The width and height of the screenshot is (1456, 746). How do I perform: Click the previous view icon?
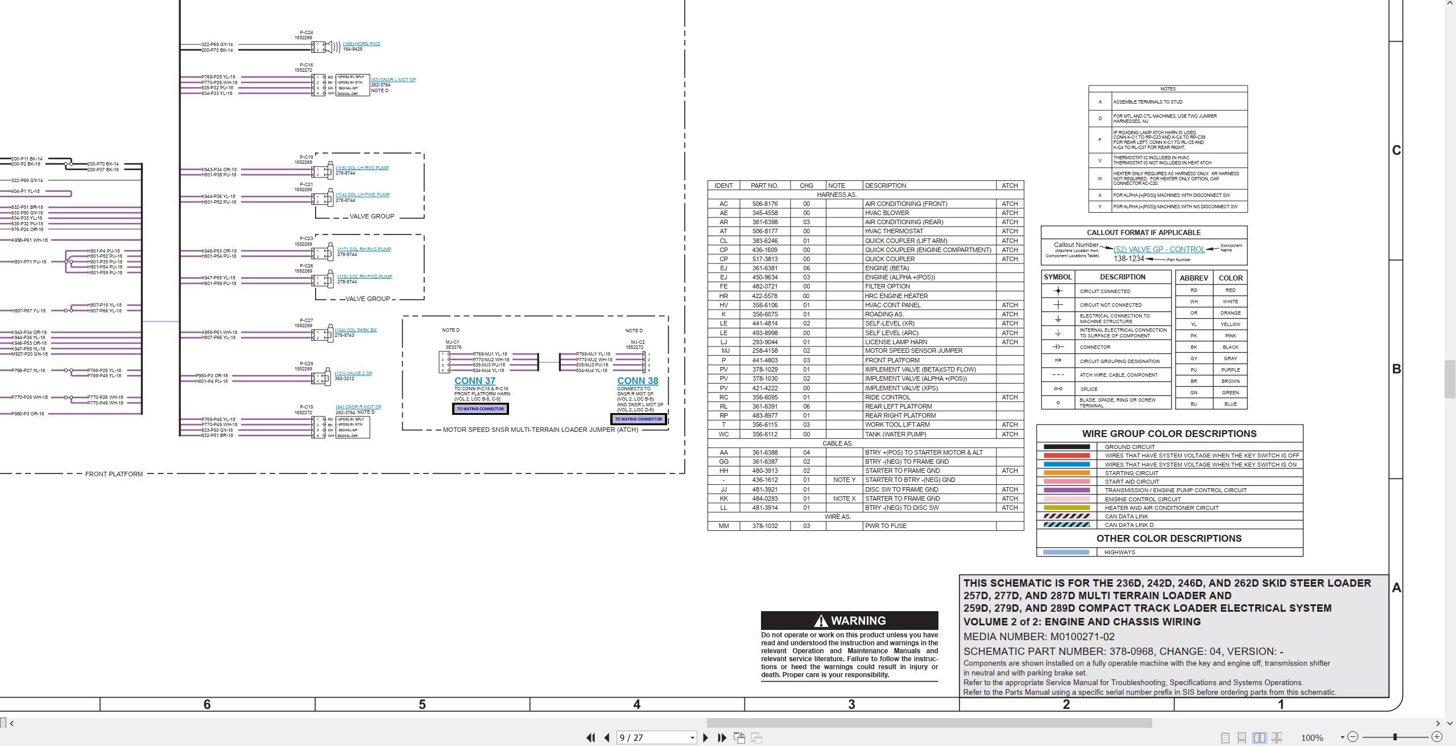(x=739, y=737)
